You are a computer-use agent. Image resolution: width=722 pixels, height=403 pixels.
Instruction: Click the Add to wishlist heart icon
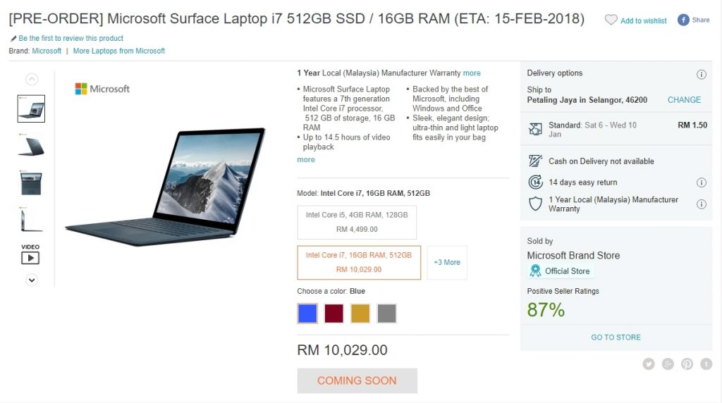611,20
